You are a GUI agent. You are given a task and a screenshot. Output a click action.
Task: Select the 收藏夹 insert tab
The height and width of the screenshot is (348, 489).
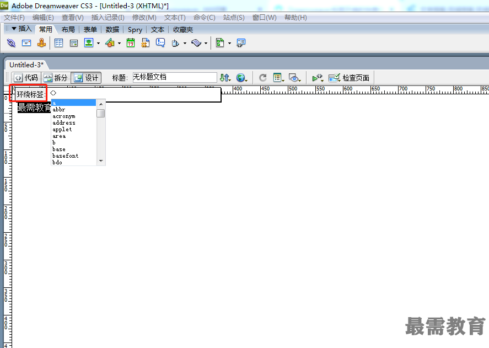pyautogui.click(x=183, y=30)
